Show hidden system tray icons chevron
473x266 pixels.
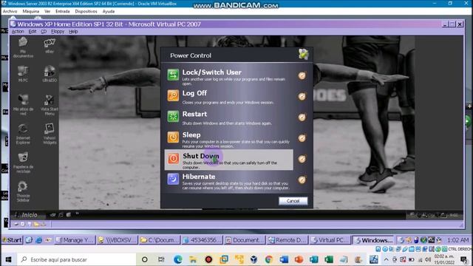click(386, 259)
